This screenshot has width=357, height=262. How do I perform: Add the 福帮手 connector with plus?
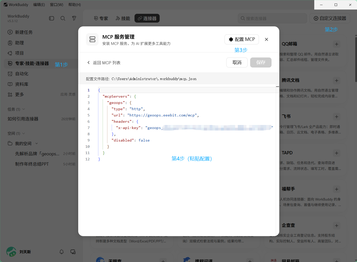point(336,189)
